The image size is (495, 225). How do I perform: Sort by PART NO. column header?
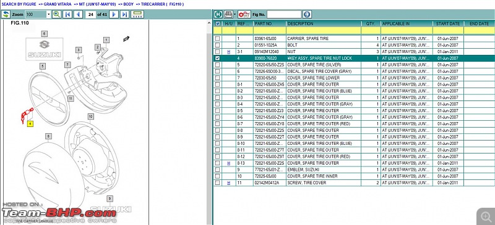click(270, 23)
